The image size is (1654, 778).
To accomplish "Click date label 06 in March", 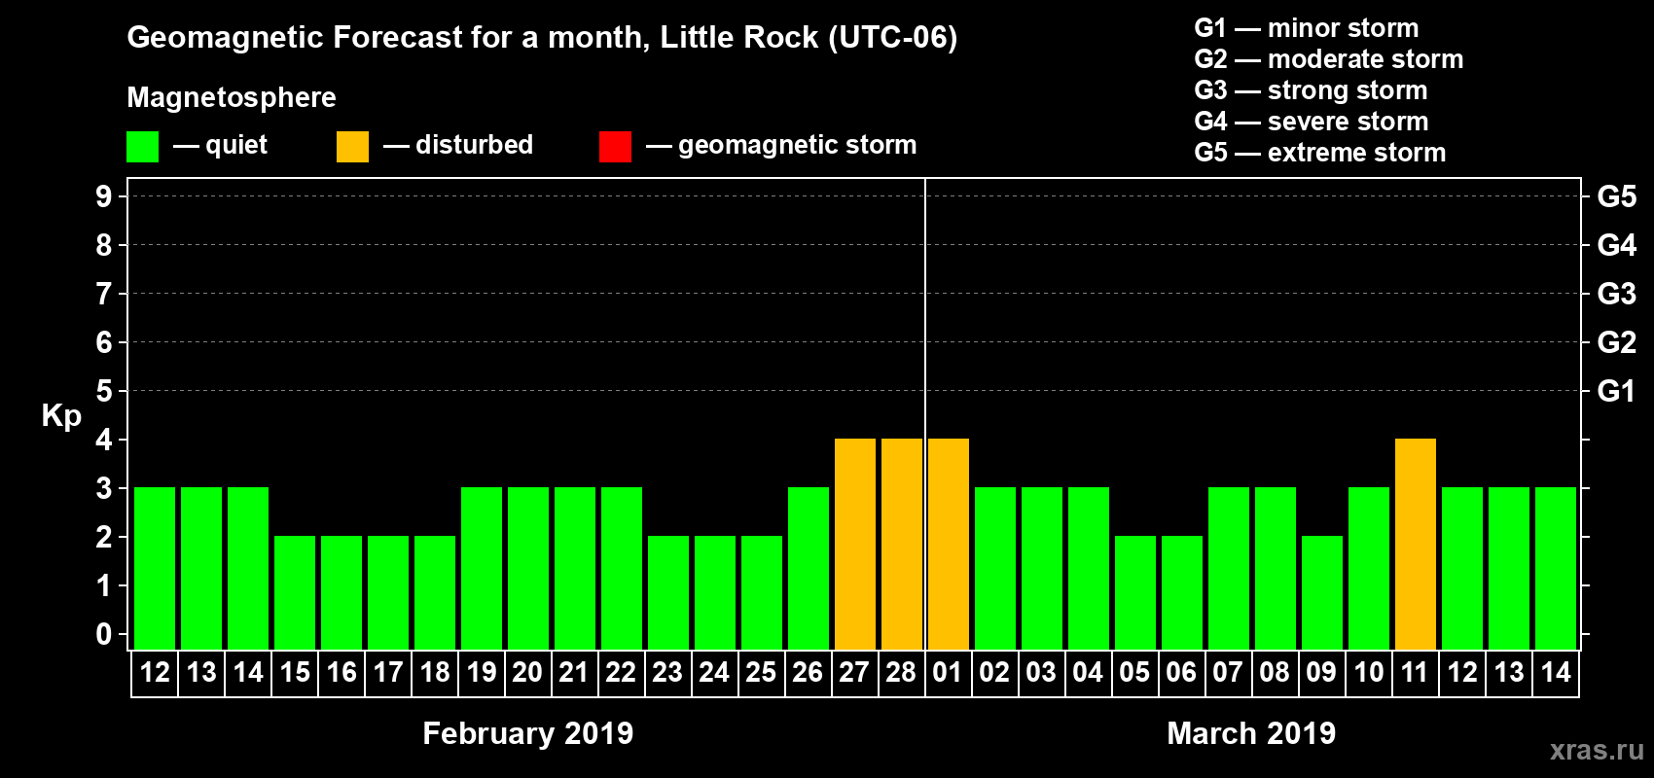I will [1181, 673].
